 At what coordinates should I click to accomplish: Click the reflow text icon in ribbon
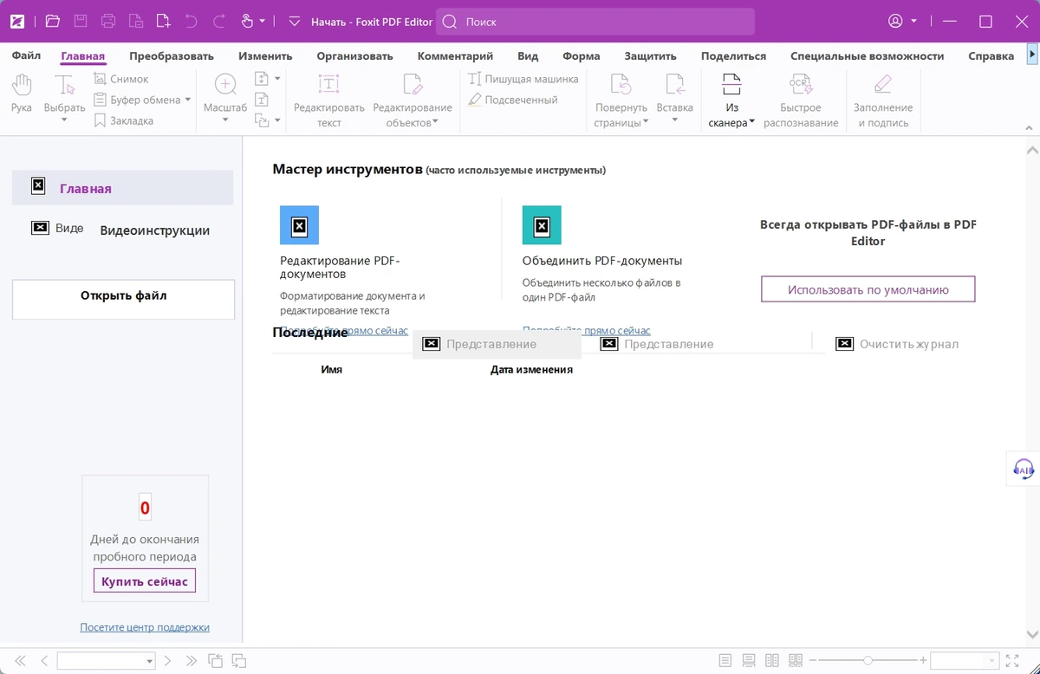point(262,100)
